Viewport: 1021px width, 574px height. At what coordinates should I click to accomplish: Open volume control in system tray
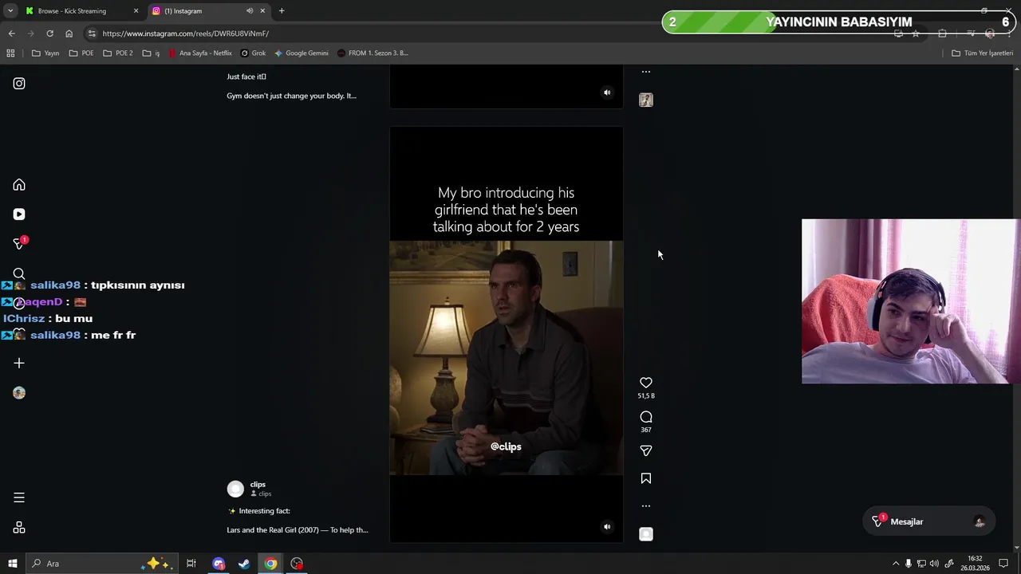(x=934, y=564)
